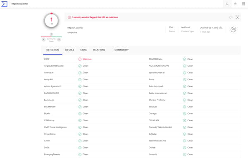This screenshot has width=248, height=158.
Task: Click the 200 status value
Action: coord(171,27)
